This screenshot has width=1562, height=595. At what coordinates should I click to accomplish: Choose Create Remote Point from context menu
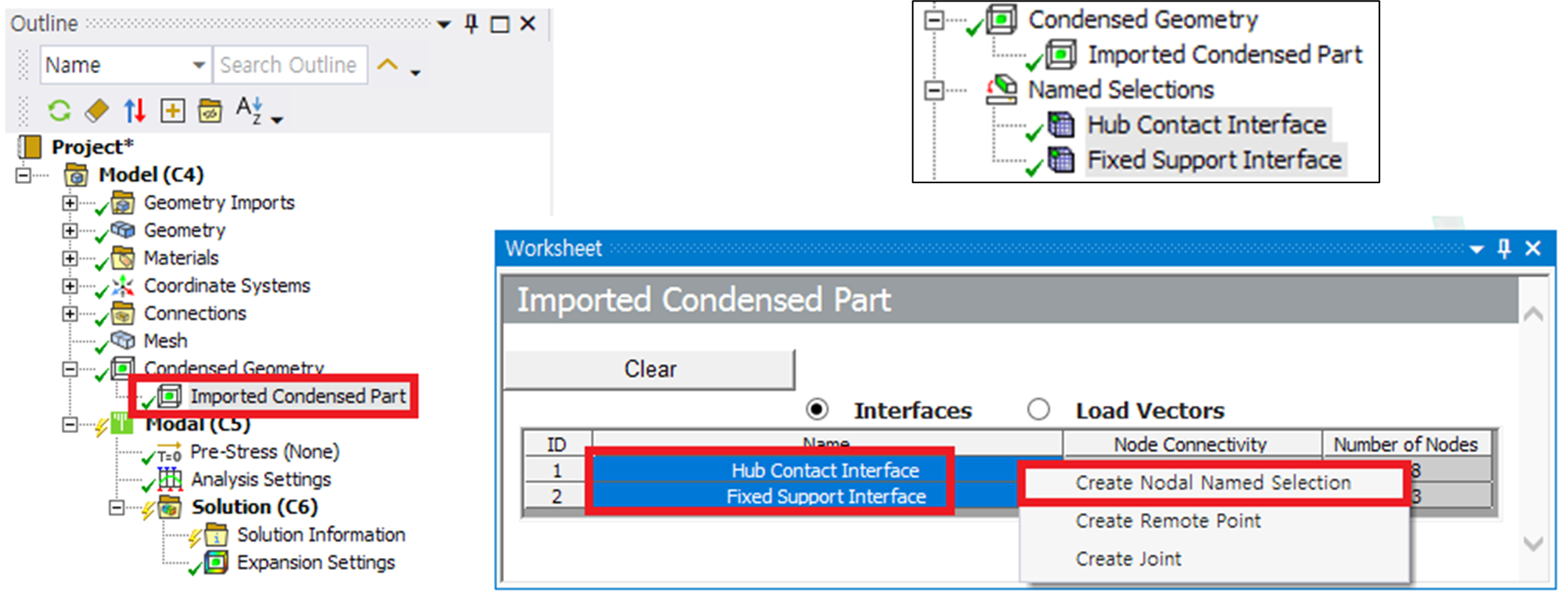click(x=1167, y=521)
